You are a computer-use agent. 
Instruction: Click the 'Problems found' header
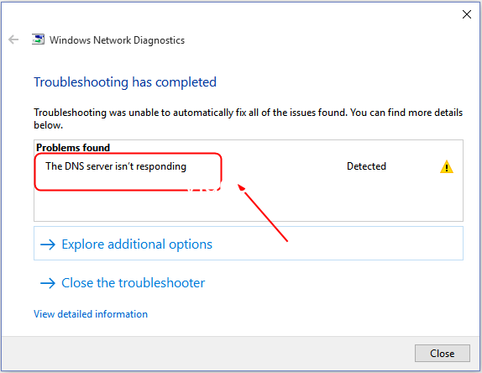[x=73, y=148]
